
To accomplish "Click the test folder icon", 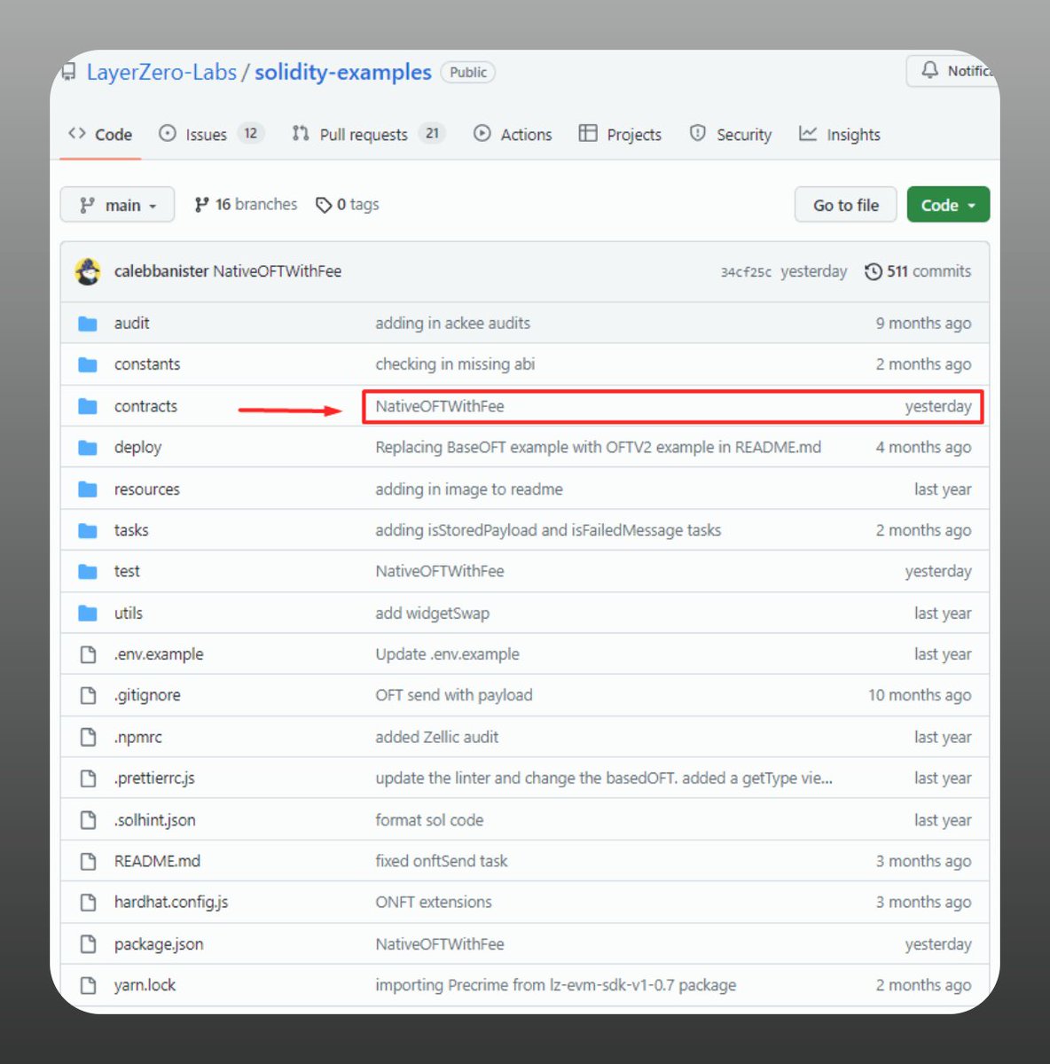I will [x=88, y=572].
